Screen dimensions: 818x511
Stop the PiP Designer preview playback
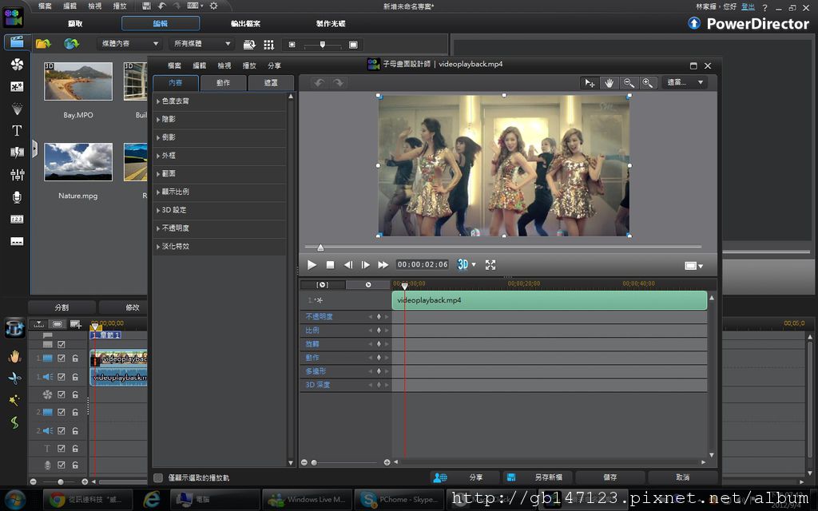[x=330, y=265]
